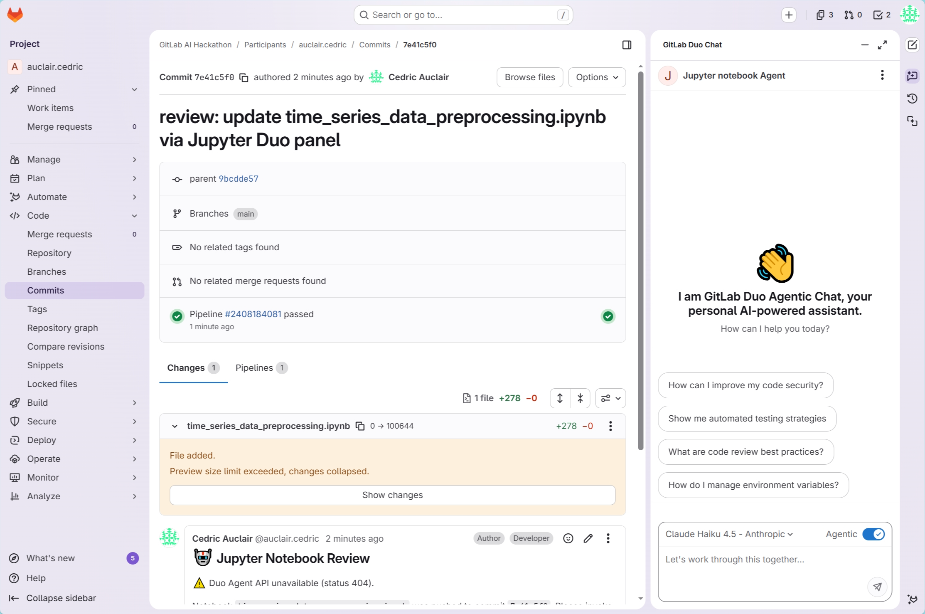
Task: Edit the Jupyter Notebook Review comment
Action: pyautogui.click(x=588, y=538)
